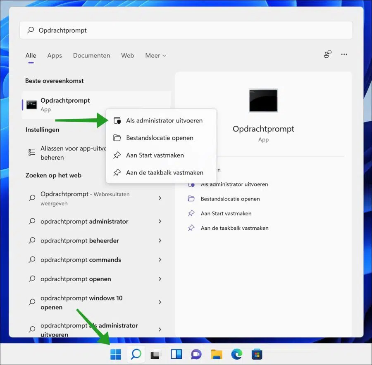Screen dimensions: 372x365
Task: Click pin icon for Aan Start vastmaken in right pane
Action: tap(191, 213)
